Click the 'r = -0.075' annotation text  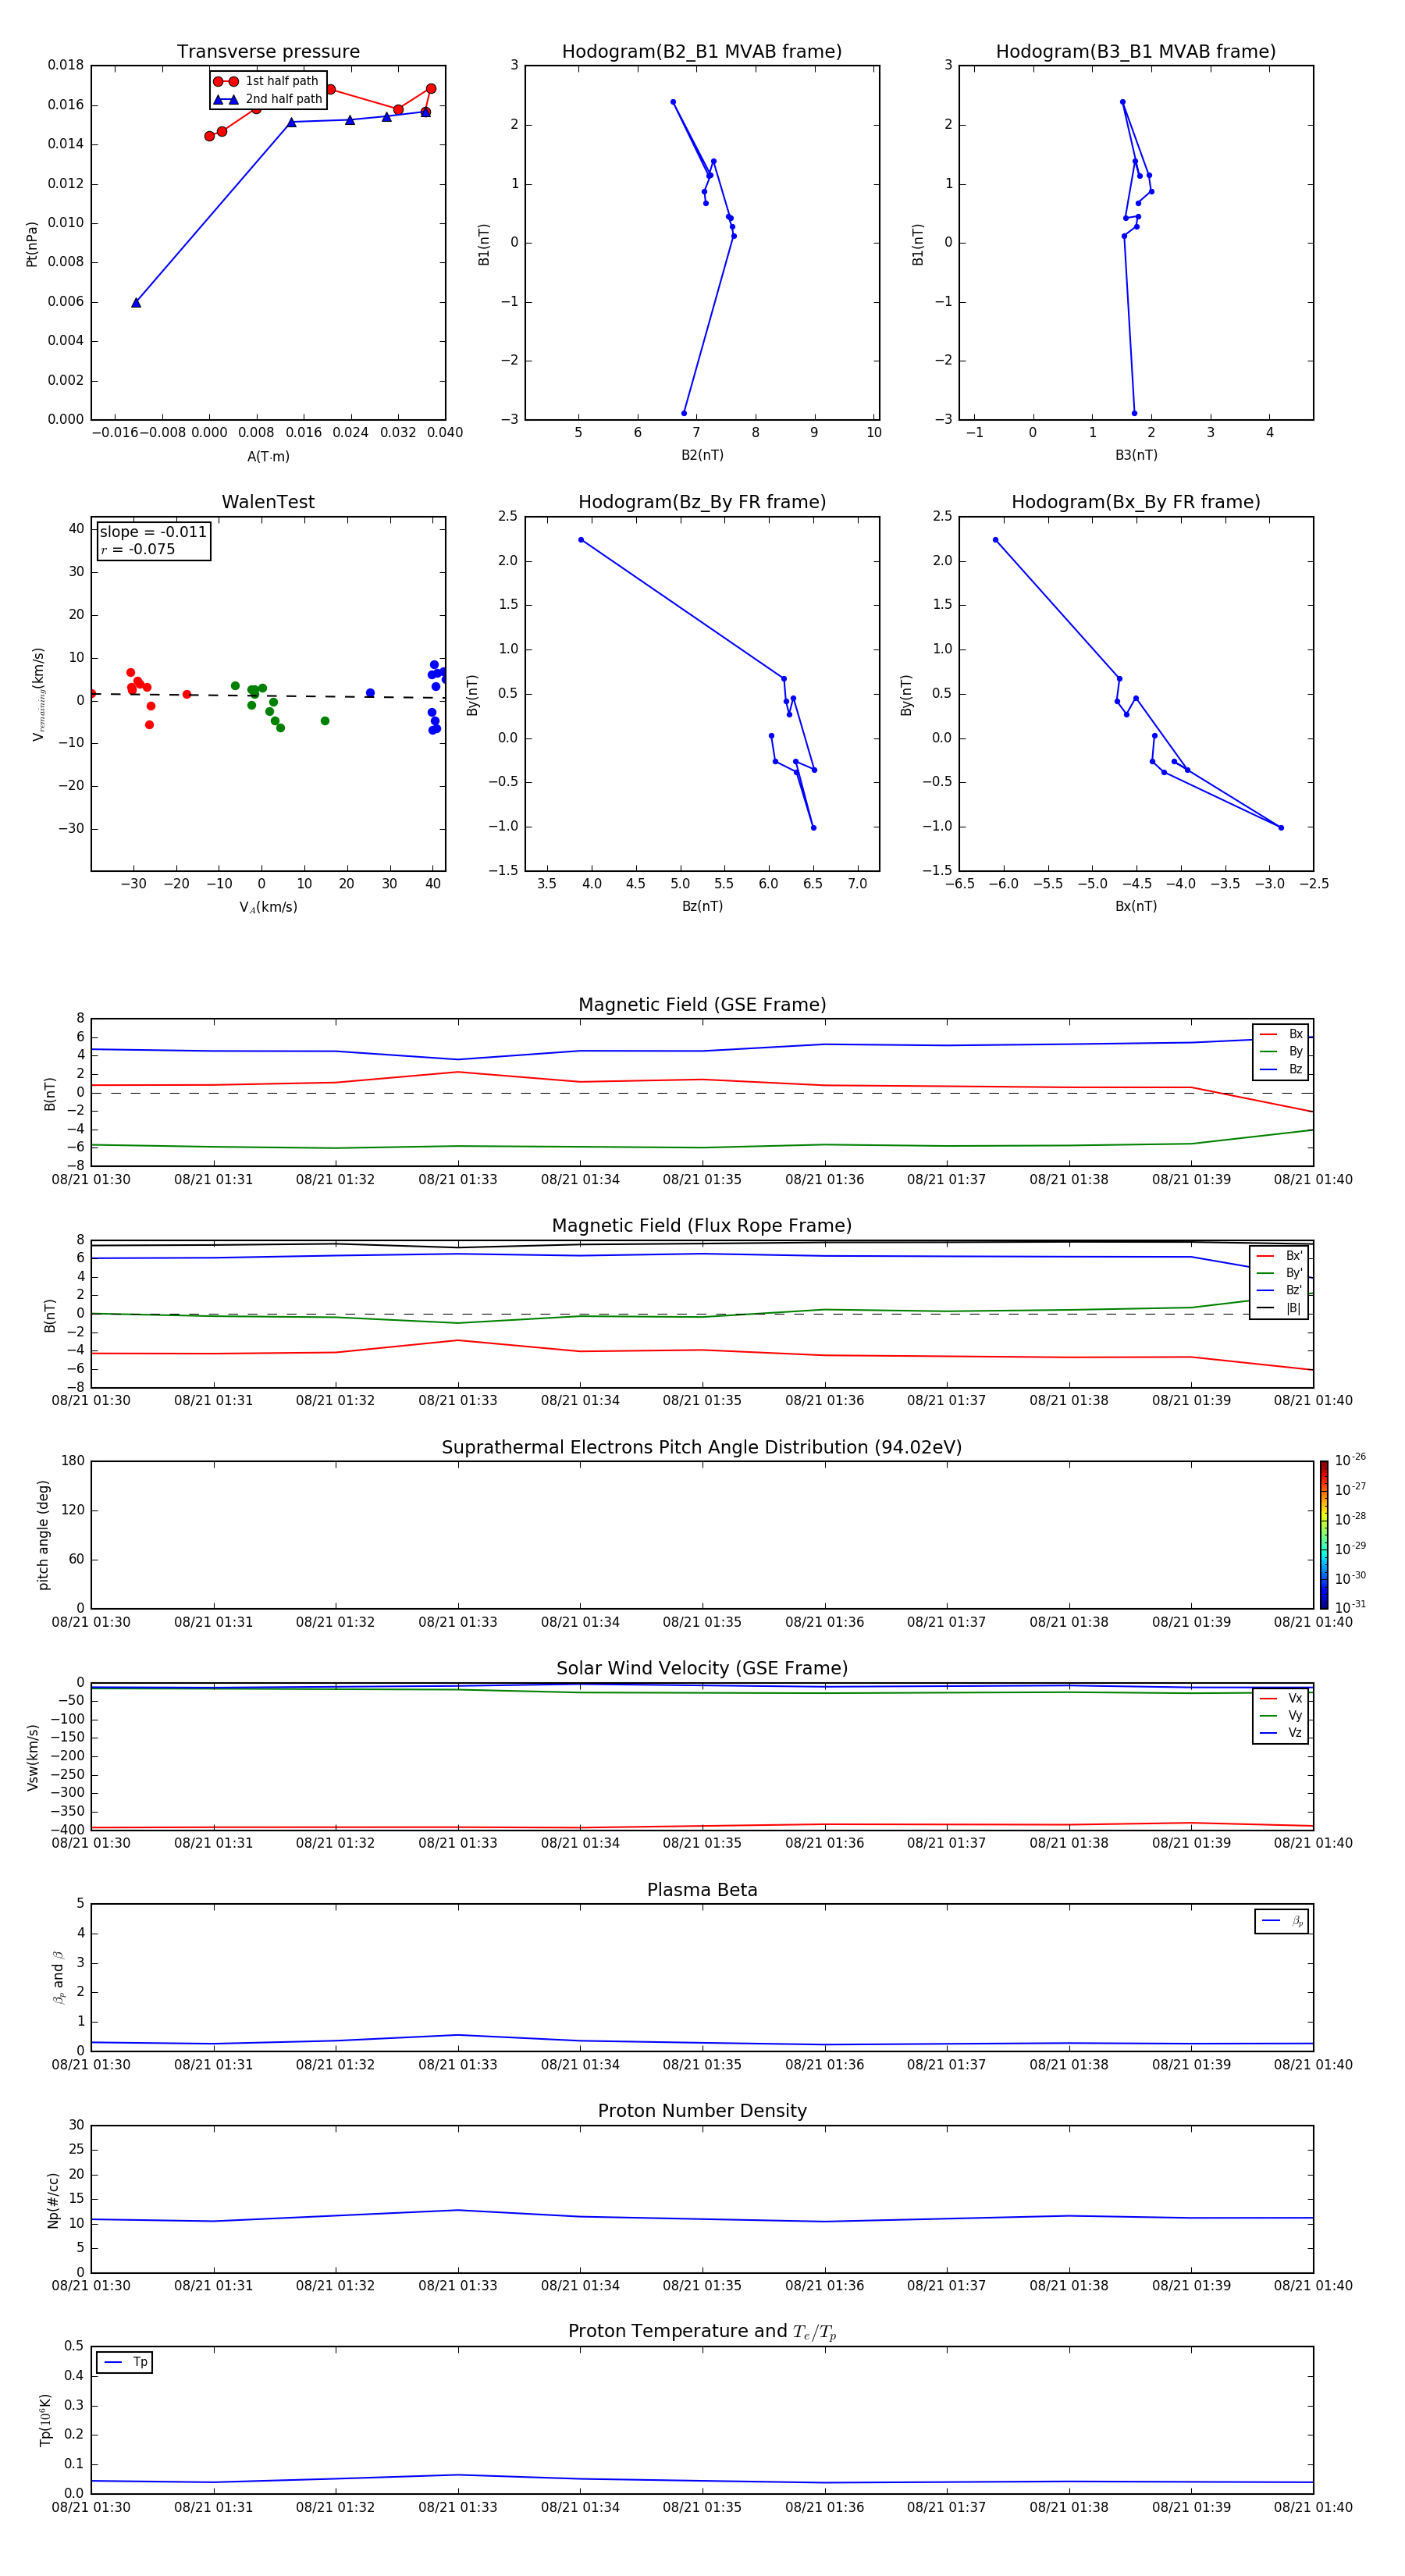click(138, 549)
